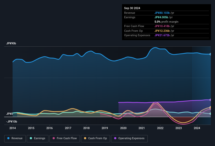Click the JP¥10.418b free cash flow value
Screen dimensions: 215x146
tap(162, 26)
